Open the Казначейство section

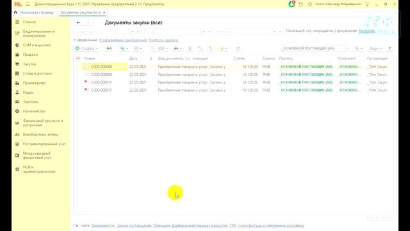34,111
